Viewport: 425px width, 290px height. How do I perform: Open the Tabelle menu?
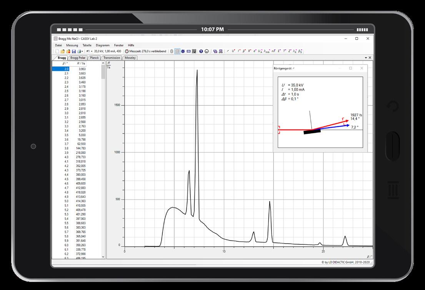87,45
